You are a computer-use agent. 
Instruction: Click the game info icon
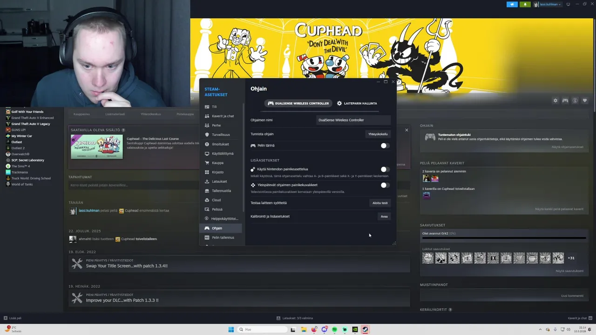tap(575, 100)
